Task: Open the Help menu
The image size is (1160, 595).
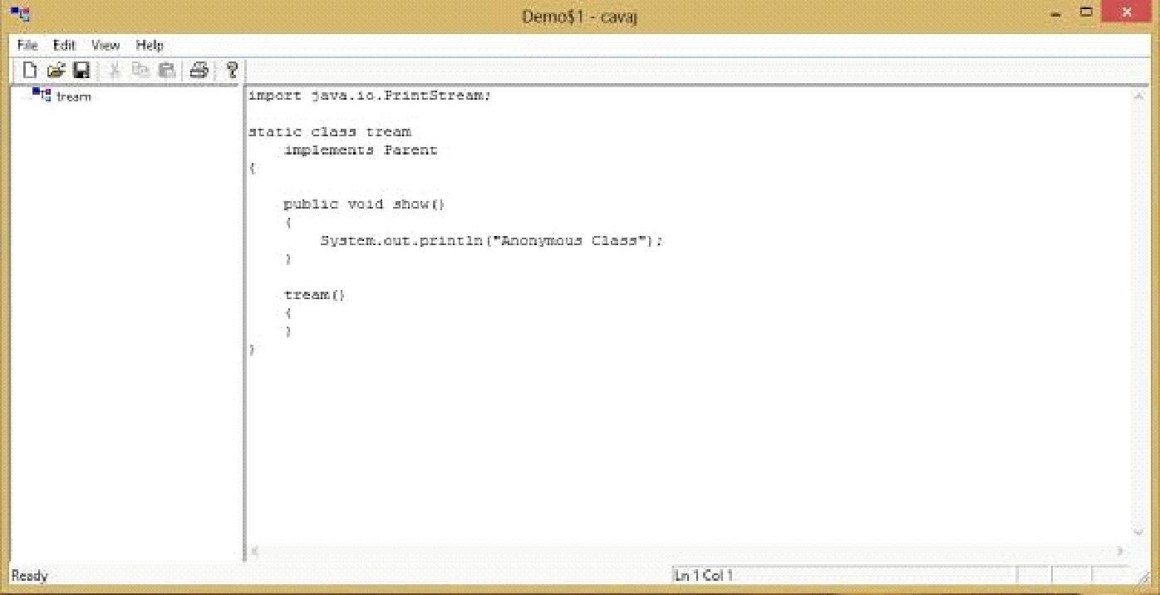Action: coord(150,45)
